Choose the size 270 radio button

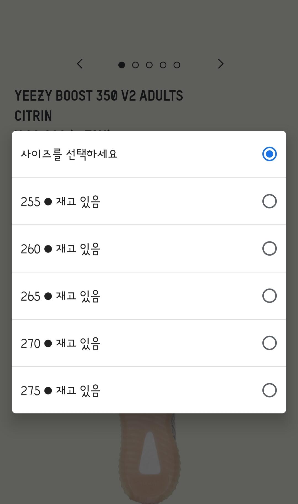269,343
